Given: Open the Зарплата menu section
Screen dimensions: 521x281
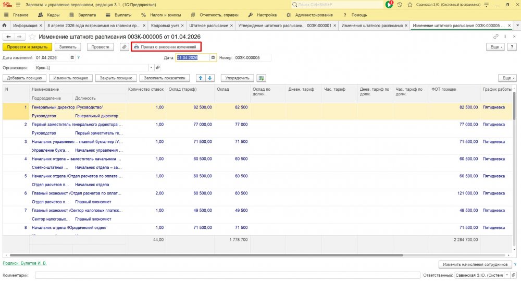Looking at the screenshot, I should (x=83, y=15).
